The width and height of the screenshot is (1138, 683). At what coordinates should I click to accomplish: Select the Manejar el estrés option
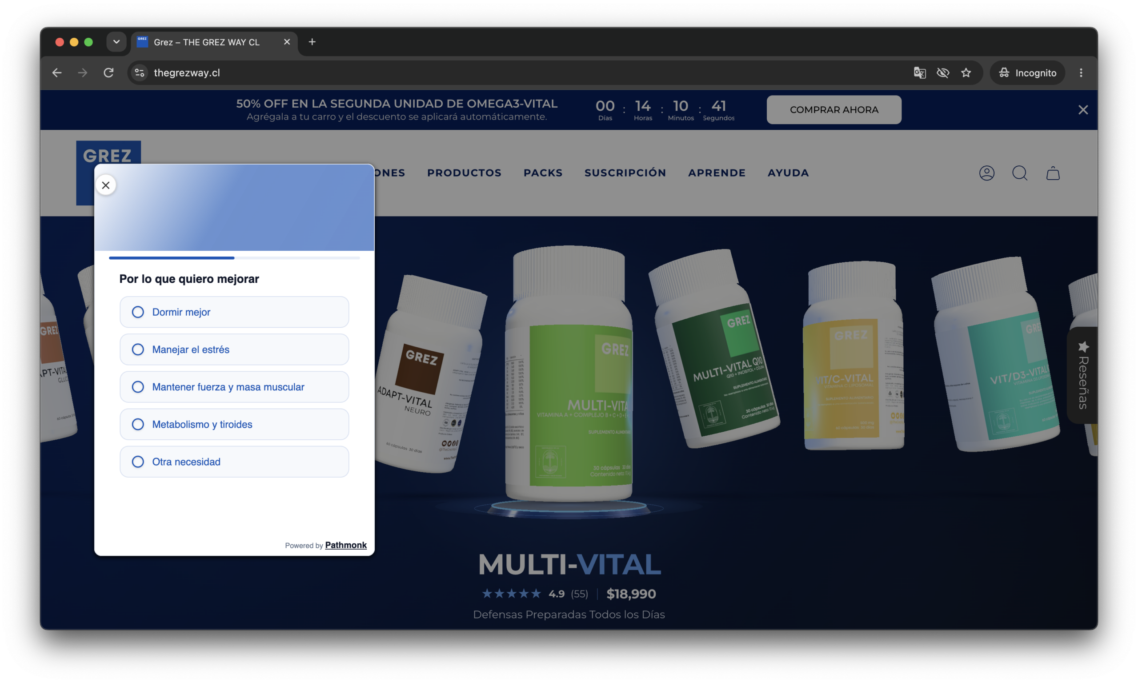click(x=234, y=350)
